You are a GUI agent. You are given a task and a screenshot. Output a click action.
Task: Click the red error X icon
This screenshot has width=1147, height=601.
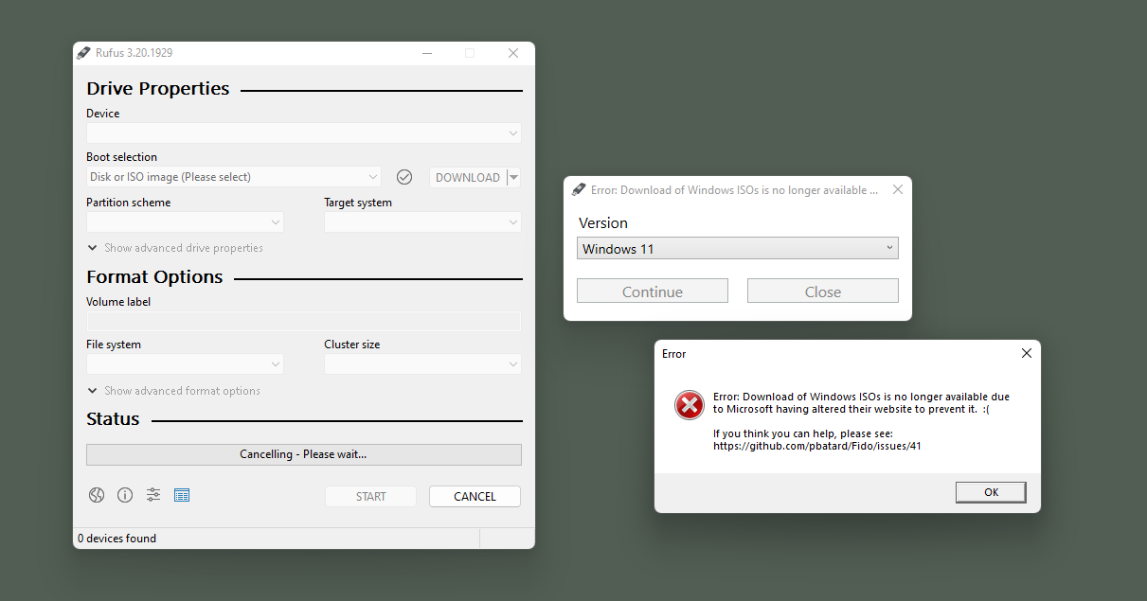click(x=690, y=405)
